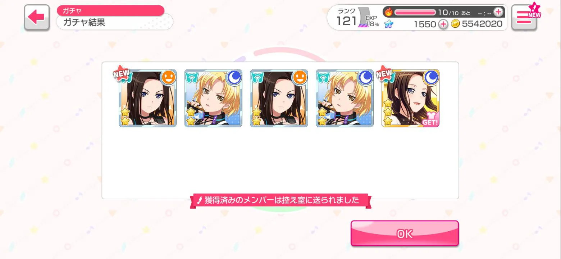Select the second card with blonde character

(213, 98)
